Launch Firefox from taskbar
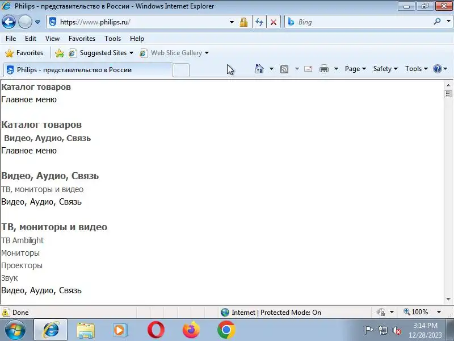The height and width of the screenshot is (341, 454). tap(191, 330)
